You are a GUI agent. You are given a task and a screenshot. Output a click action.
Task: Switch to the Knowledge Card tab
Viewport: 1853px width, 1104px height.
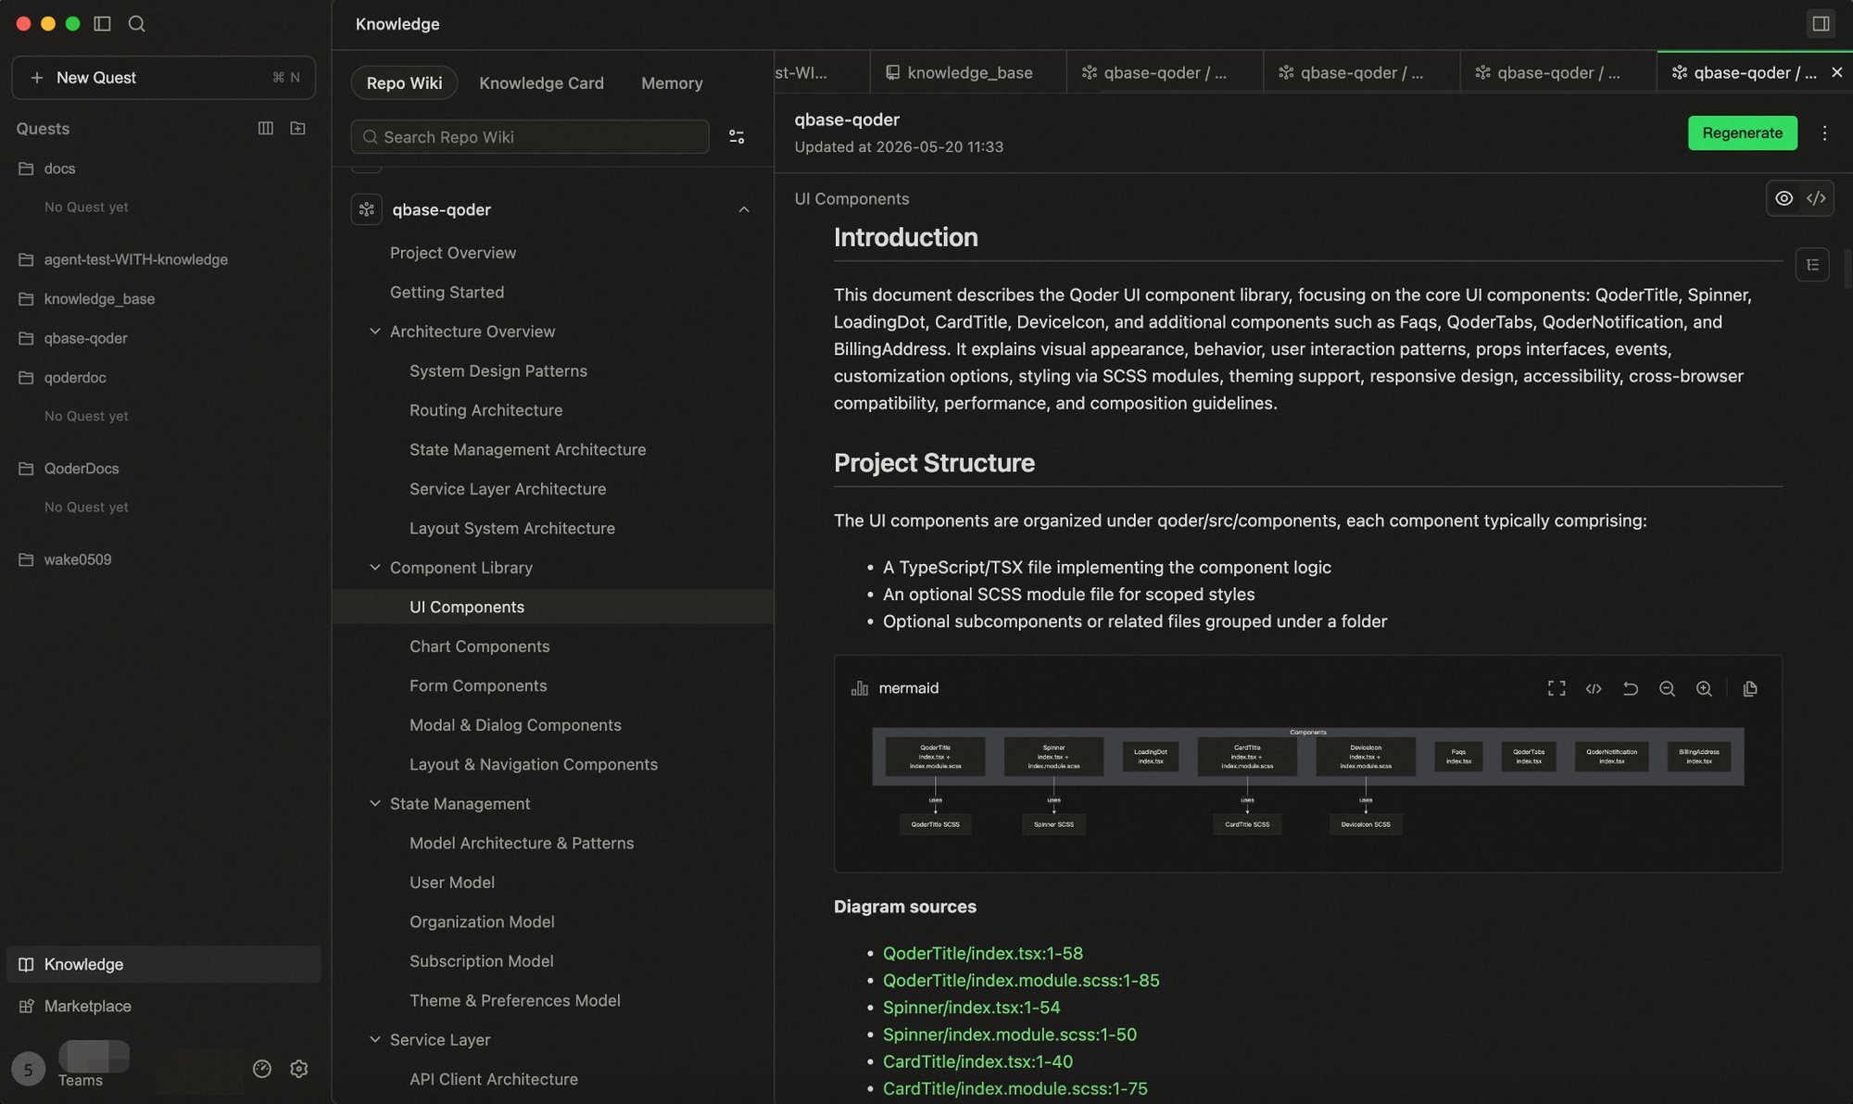pos(541,83)
